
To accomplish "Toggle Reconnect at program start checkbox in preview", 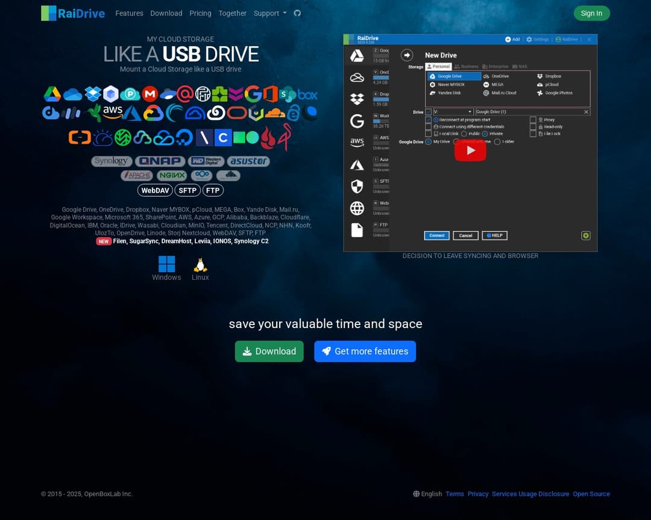I will click(x=428, y=120).
